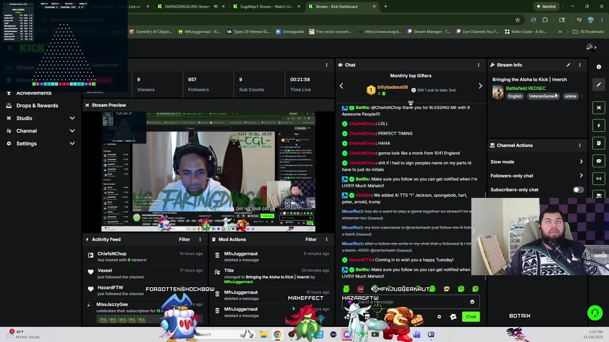Open Discord from the taskbar
Image resolution: width=609 pixels, height=342 pixels.
[x=347, y=334]
